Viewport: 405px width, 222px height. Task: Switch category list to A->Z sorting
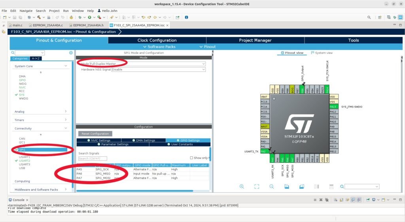tap(36, 58)
